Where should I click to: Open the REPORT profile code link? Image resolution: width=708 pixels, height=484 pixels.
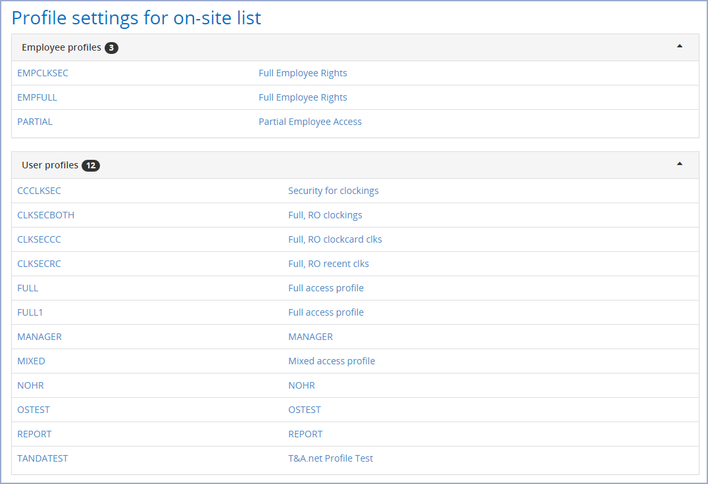tap(34, 434)
